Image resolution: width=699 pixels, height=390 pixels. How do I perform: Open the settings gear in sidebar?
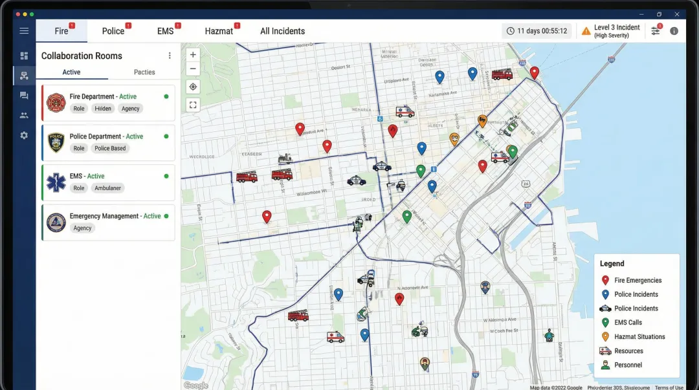(x=24, y=135)
